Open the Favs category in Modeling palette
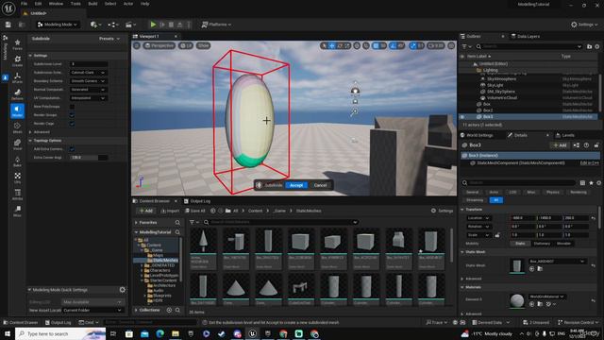 [x=17, y=44]
